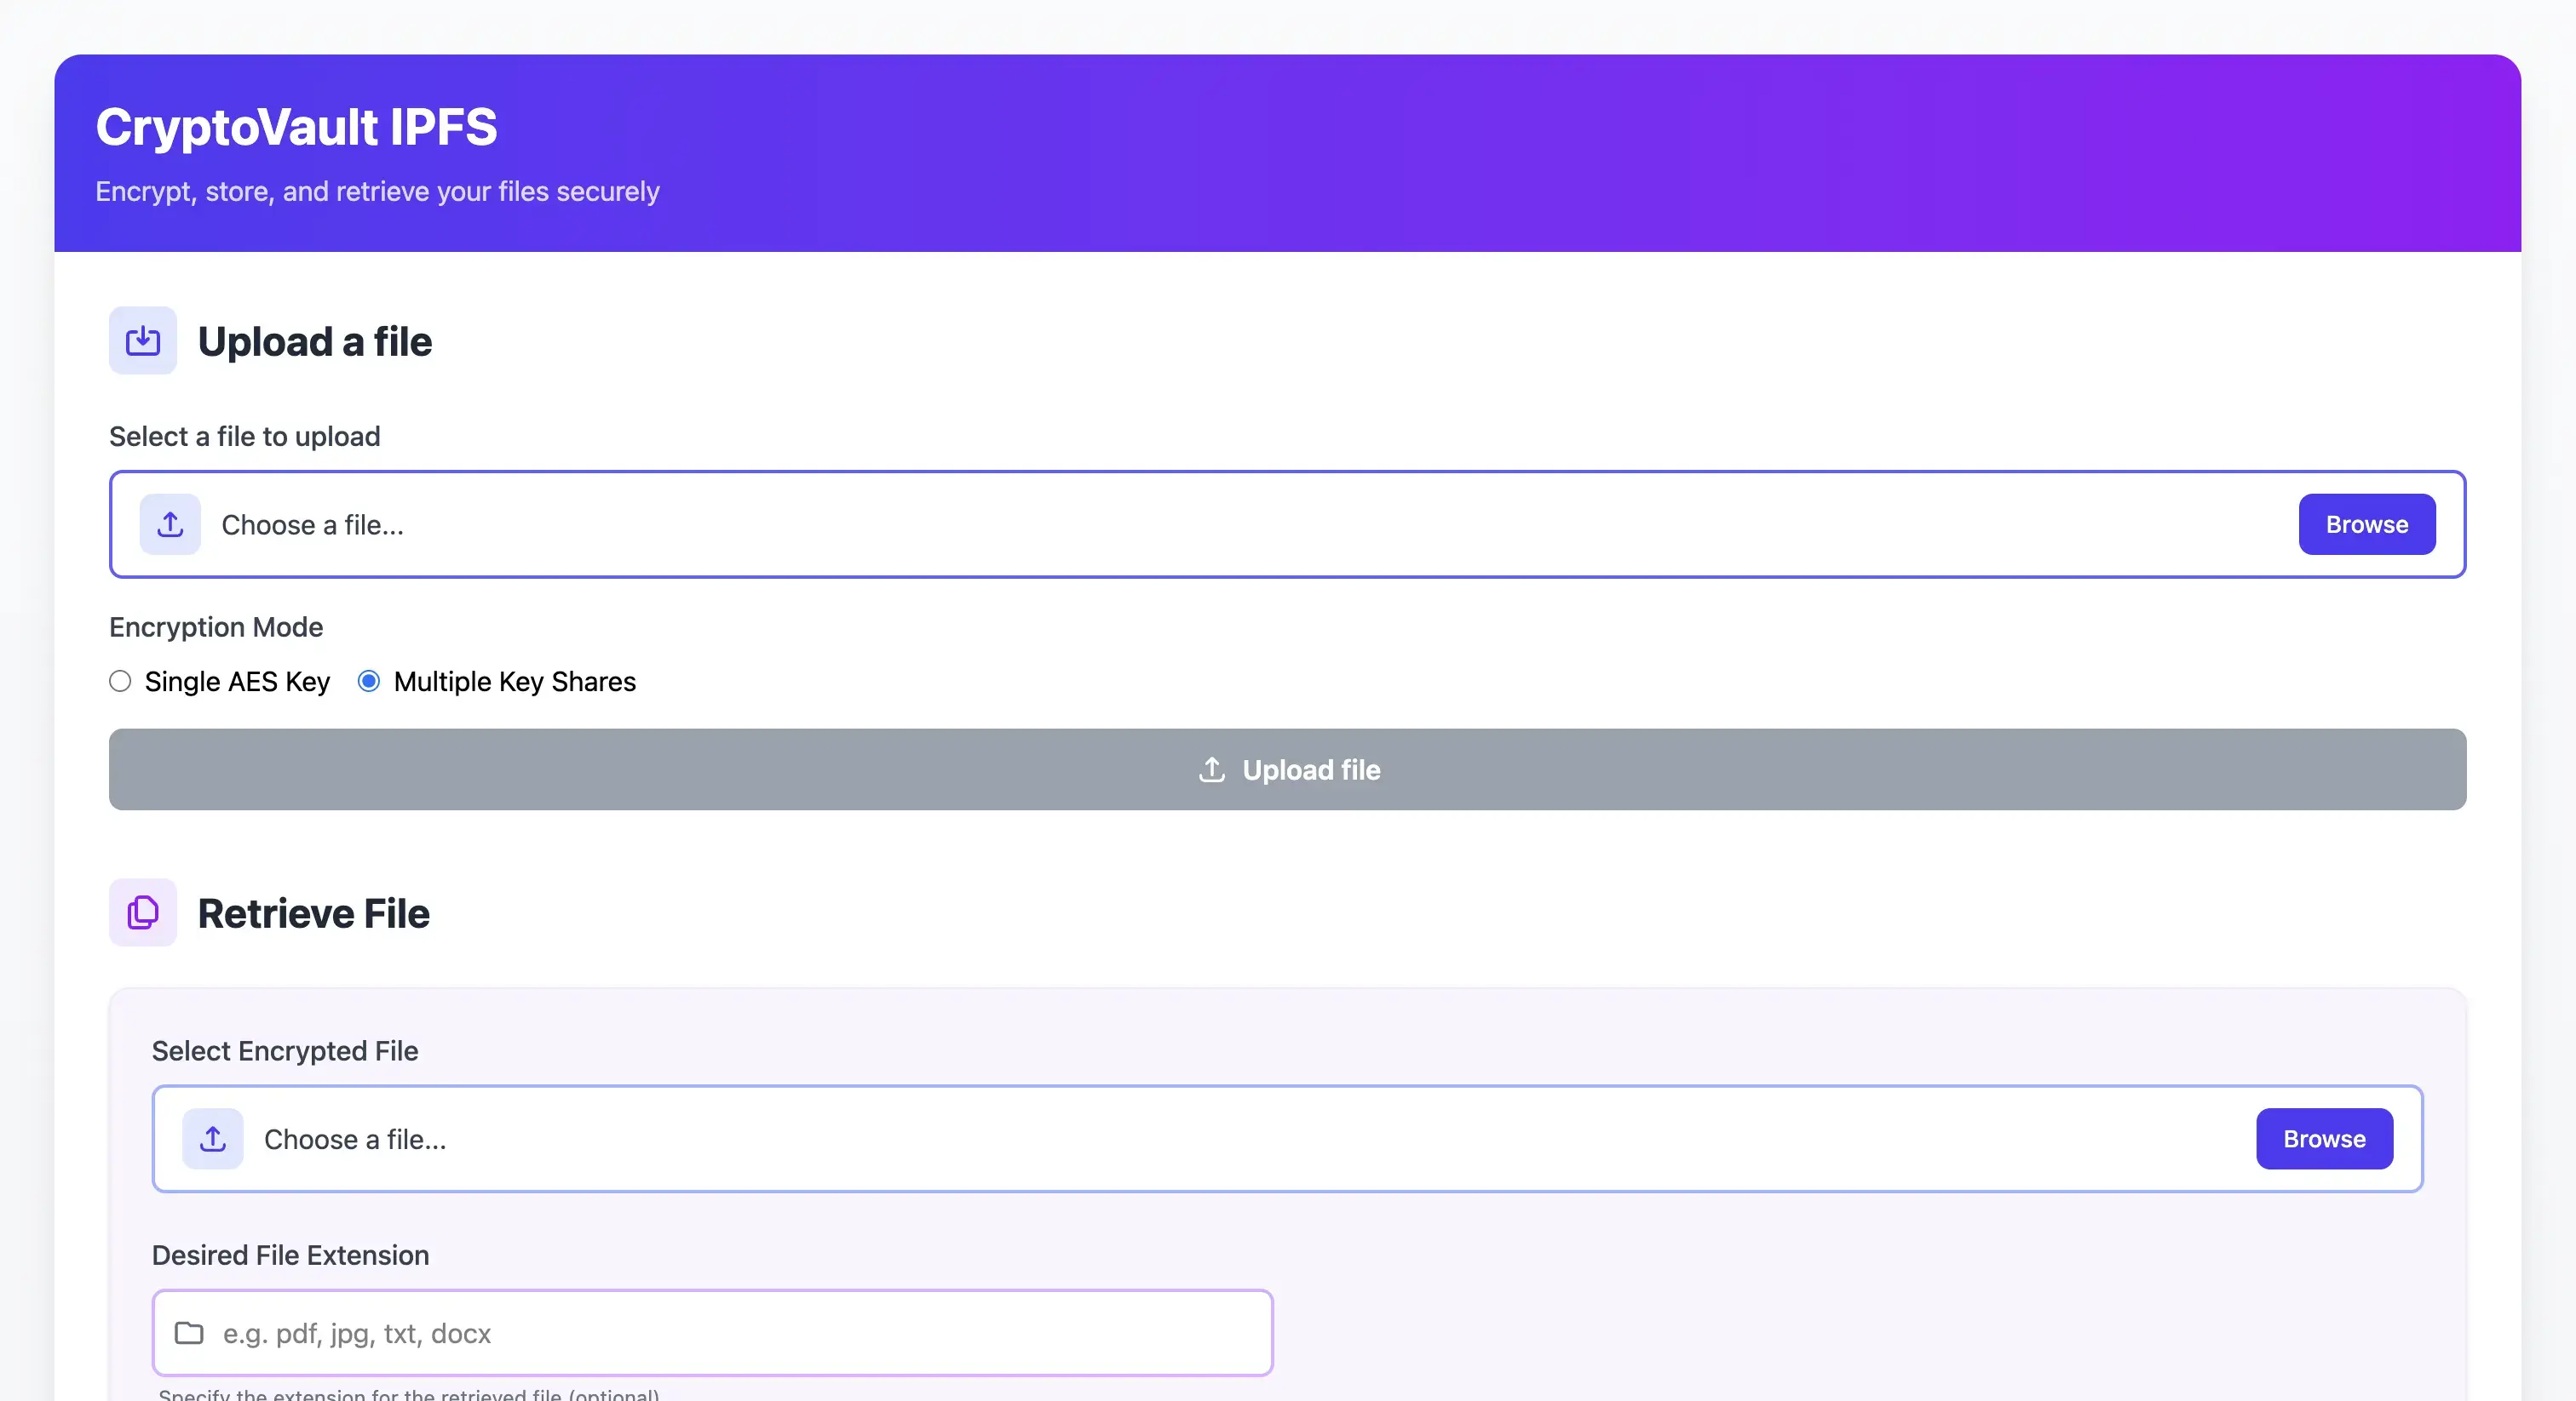2576x1401 pixels.
Task: Click the 'Multiple Key Shares' label text
Action: coord(514,682)
